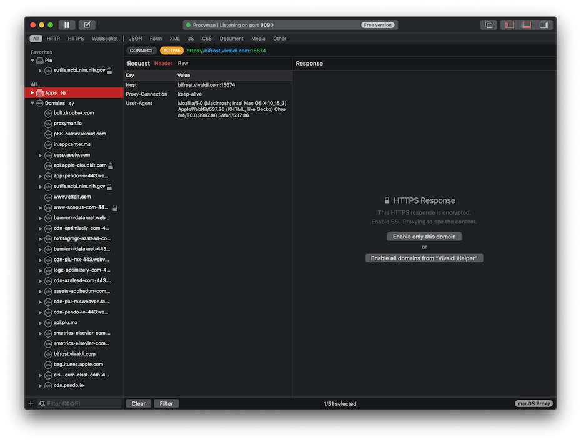This screenshot has width=581, height=442.
Task: Click the Free version badge
Action: tap(377, 25)
